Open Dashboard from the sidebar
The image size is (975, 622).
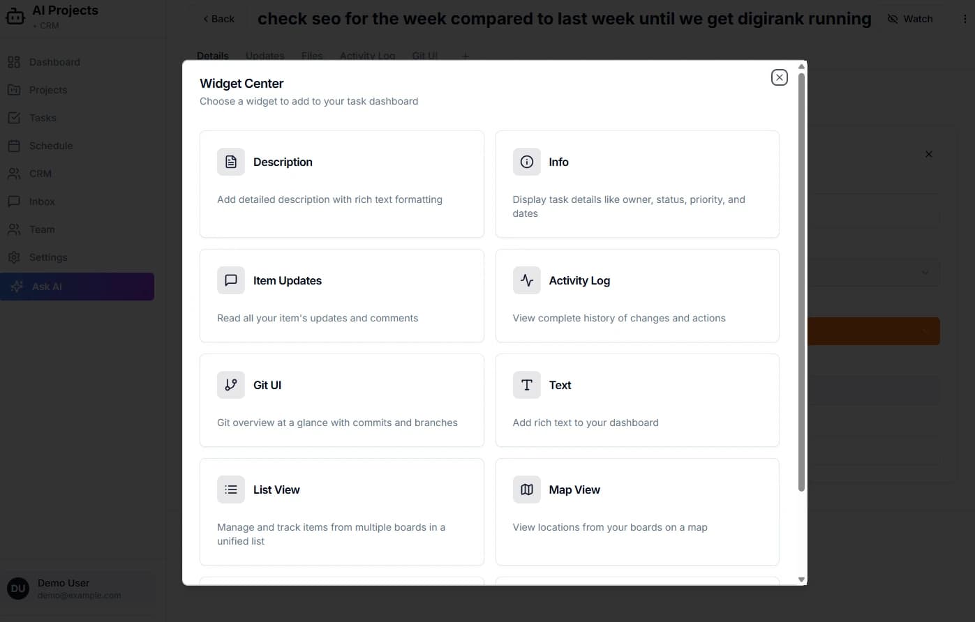coord(54,61)
